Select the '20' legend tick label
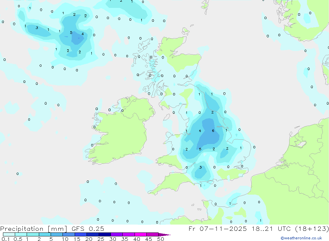 (89, 239)
